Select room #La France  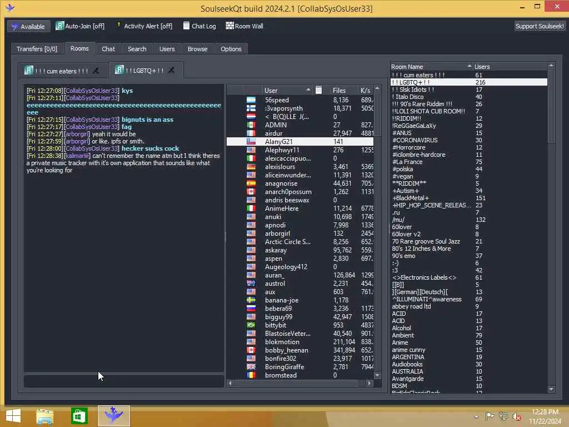point(469,162)
